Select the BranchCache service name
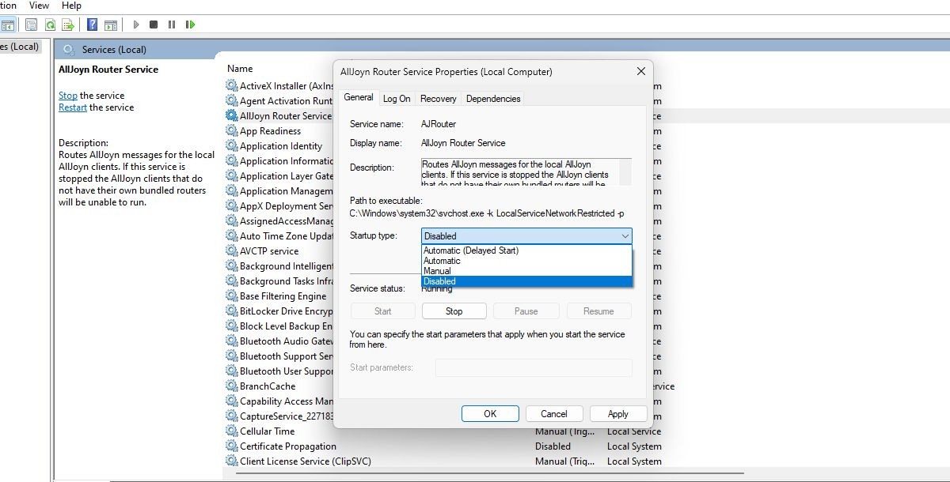The image size is (950, 482). pyautogui.click(x=268, y=386)
